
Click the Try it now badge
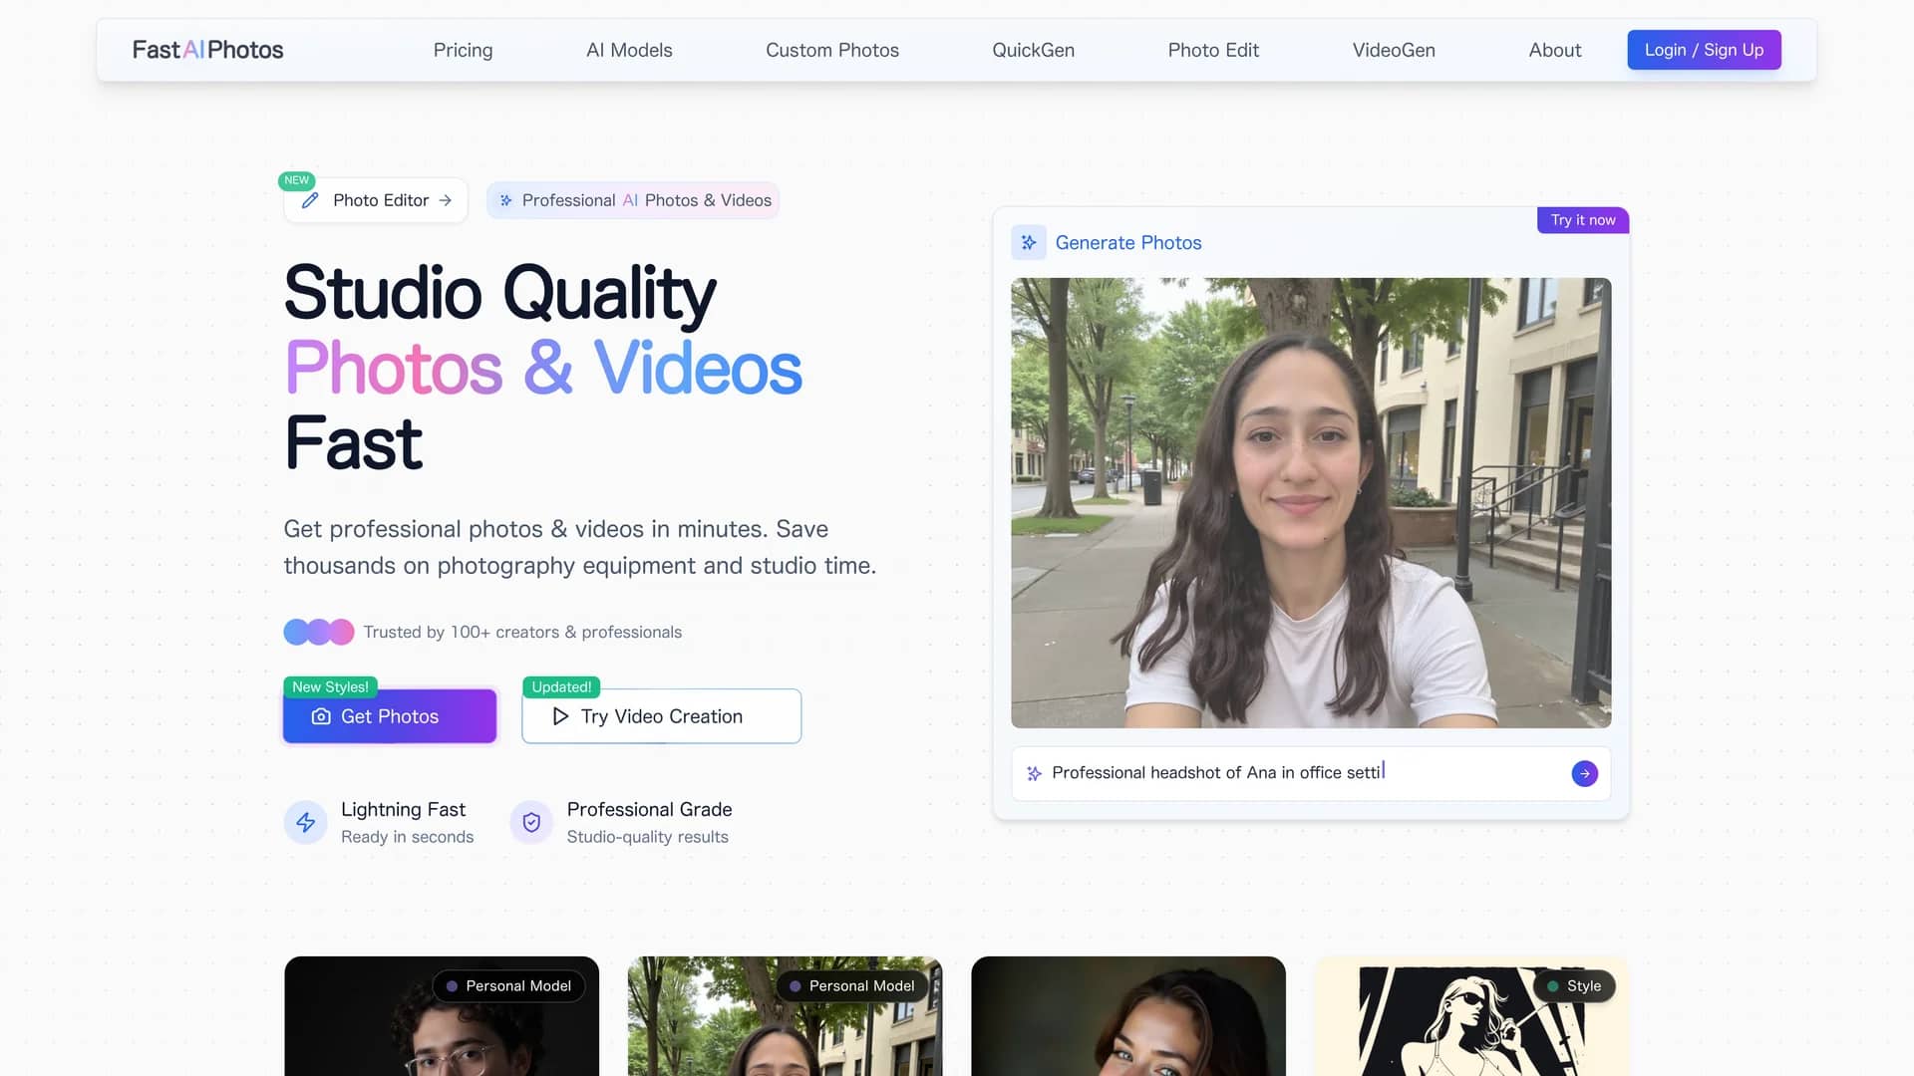pyautogui.click(x=1583, y=220)
